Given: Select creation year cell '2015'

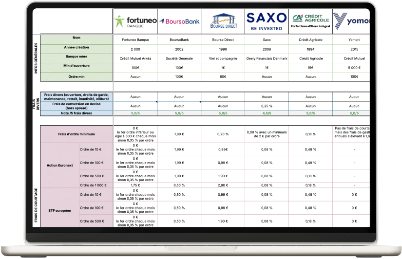Looking at the screenshot, I should (351, 49).
